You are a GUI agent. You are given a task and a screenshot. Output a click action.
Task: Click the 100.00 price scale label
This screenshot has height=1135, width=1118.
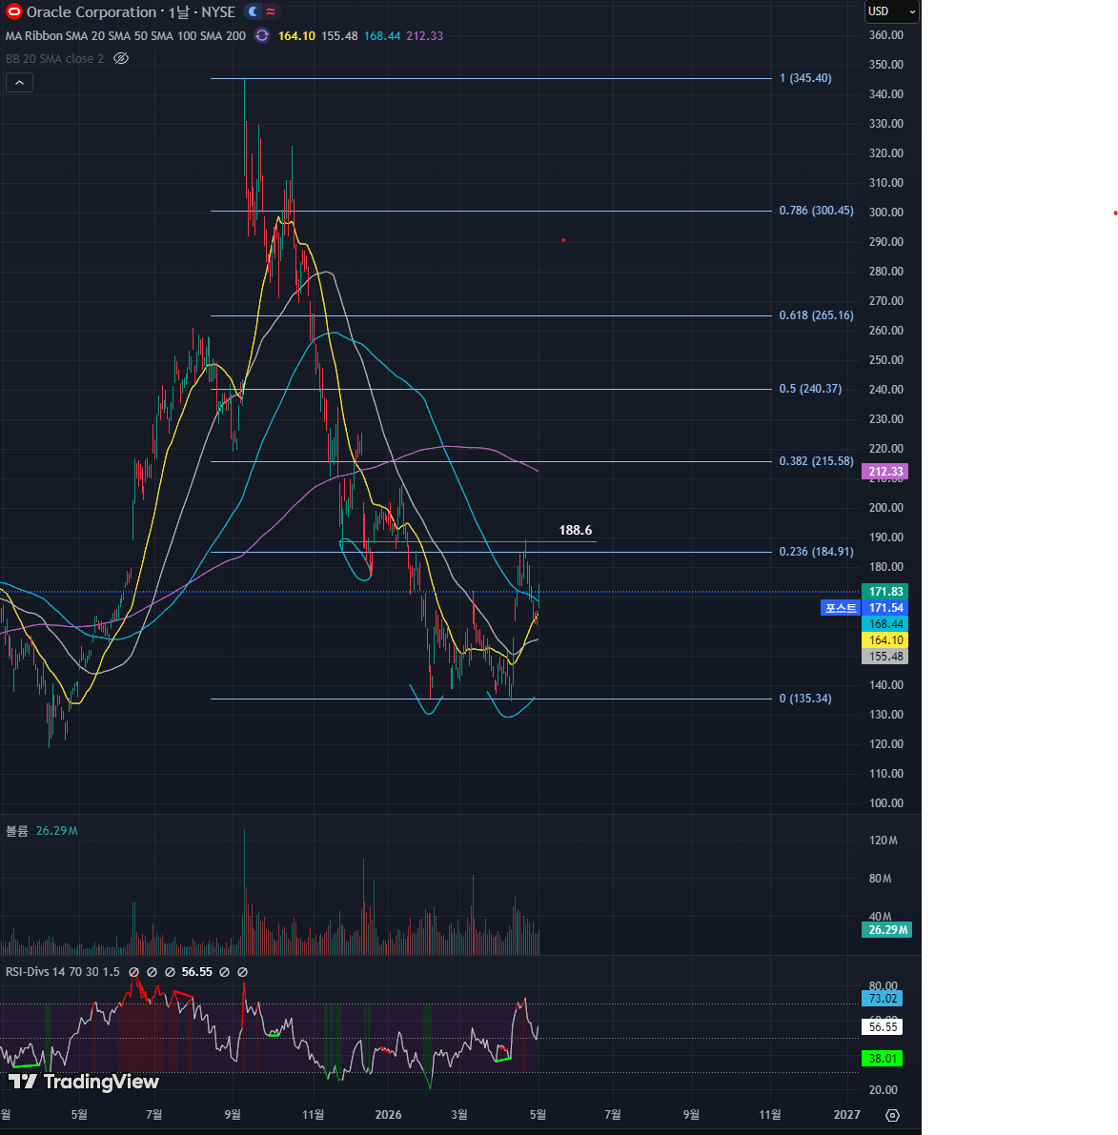pos(885,802)
